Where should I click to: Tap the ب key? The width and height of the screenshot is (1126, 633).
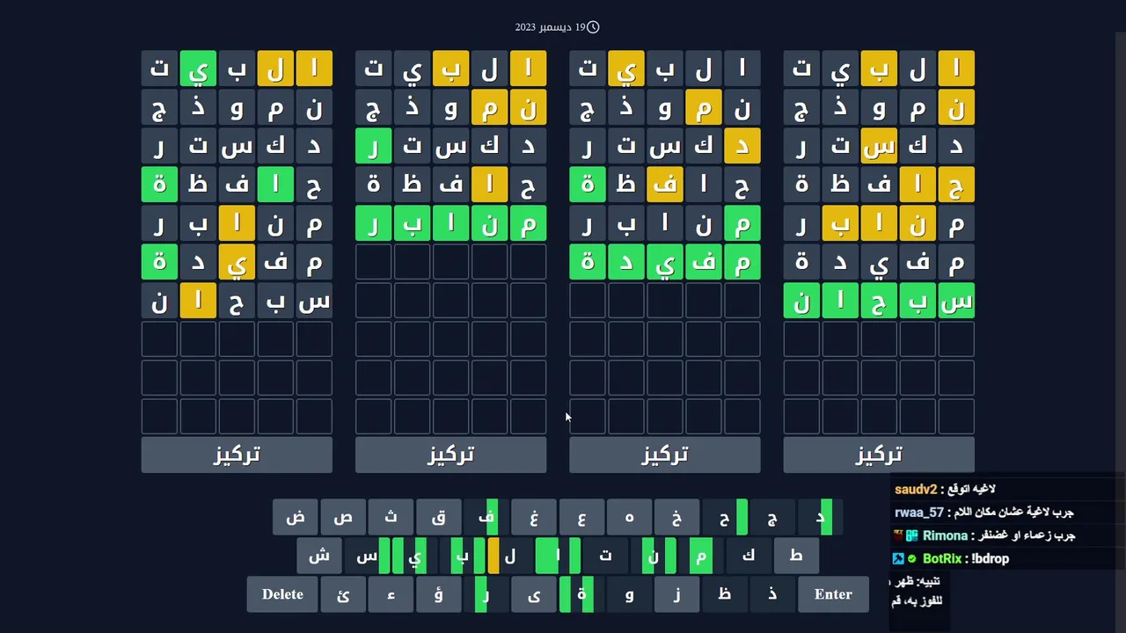point(462,556)
